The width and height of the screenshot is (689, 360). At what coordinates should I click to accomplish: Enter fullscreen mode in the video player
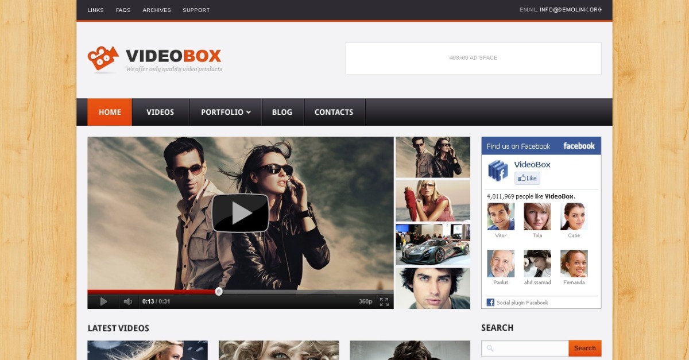384,301
